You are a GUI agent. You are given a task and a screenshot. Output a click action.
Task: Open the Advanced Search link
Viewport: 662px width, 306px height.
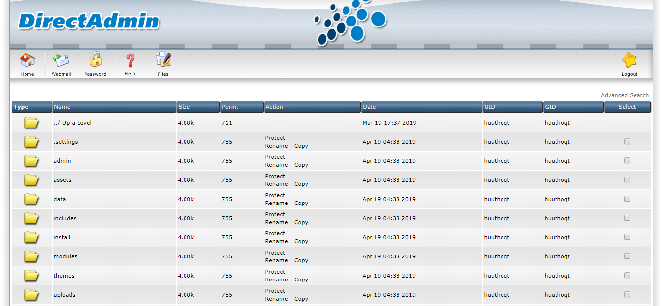point(624,95)
